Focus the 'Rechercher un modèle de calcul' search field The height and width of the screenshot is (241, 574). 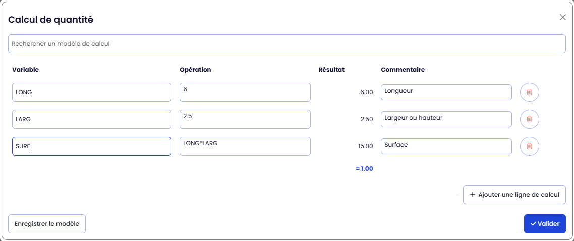point(286,44)
